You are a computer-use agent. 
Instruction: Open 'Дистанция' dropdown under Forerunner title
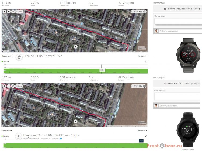tap(45, 139)
